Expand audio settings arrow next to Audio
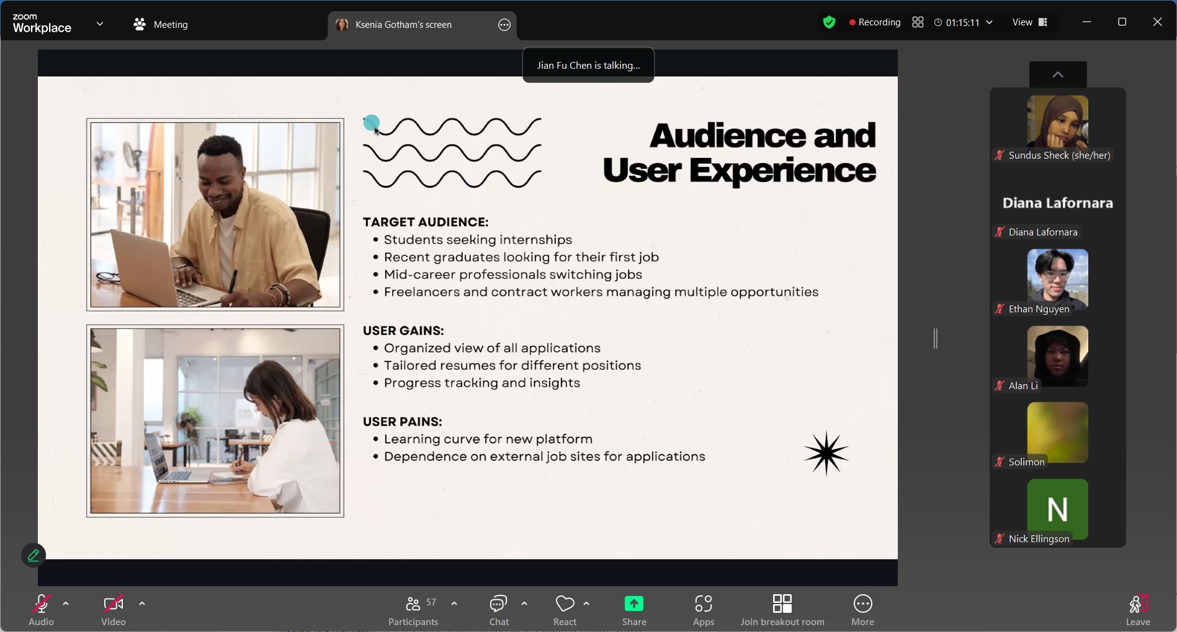 (x=66, y=603)
